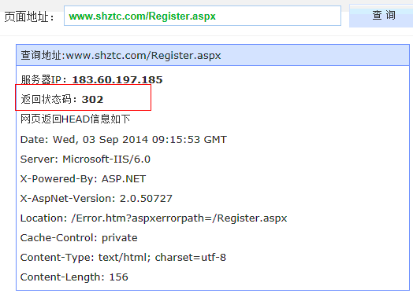Image resolution: width=413 pixels, height=297 pixels.
Task: Select the 查询地址 www.shztc.com/Register.aspx header
Action: [x=213, y=55]
